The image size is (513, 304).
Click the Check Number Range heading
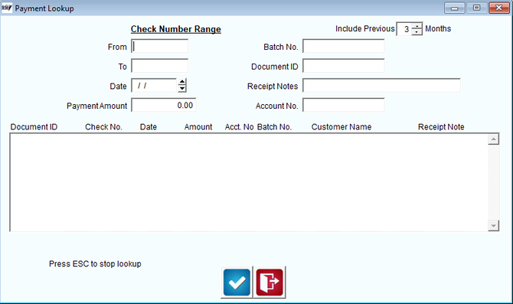pyautogui.click(x=176, y=29)
